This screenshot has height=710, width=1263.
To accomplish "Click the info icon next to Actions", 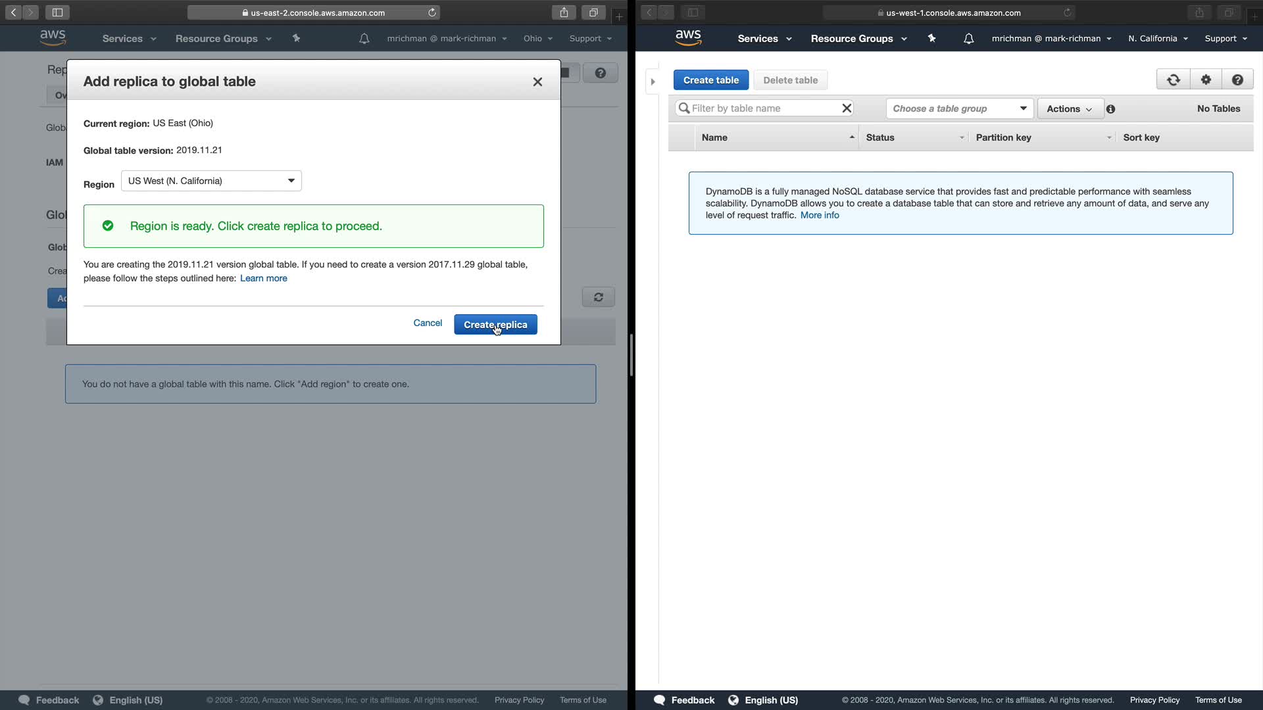I will [1111, 109].
